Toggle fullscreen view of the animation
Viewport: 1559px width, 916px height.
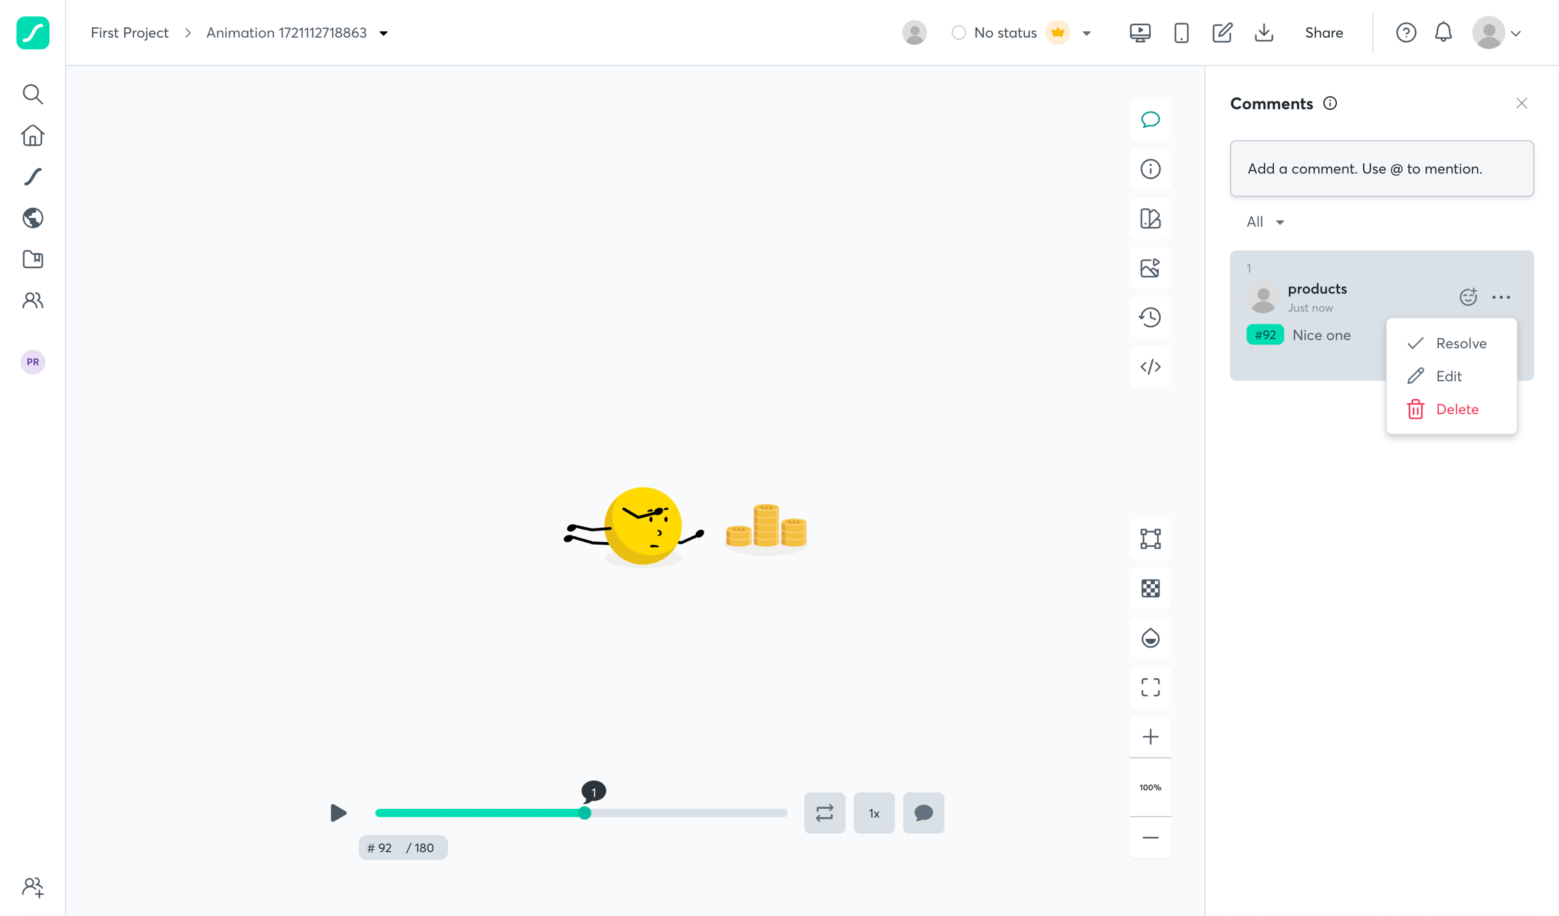pos(1150,687)
